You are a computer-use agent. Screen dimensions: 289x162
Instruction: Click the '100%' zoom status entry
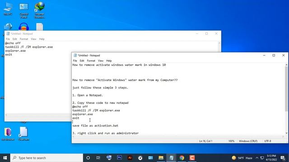pyautogui.click(x=231, y=141)
